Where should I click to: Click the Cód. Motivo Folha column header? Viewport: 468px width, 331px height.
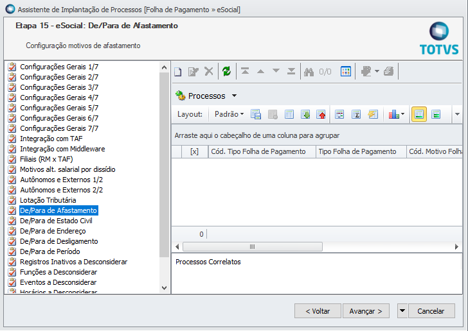pos(435,151)
